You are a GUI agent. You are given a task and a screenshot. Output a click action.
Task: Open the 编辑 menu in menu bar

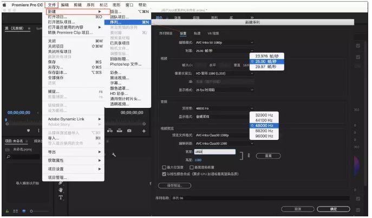[64, 5]
